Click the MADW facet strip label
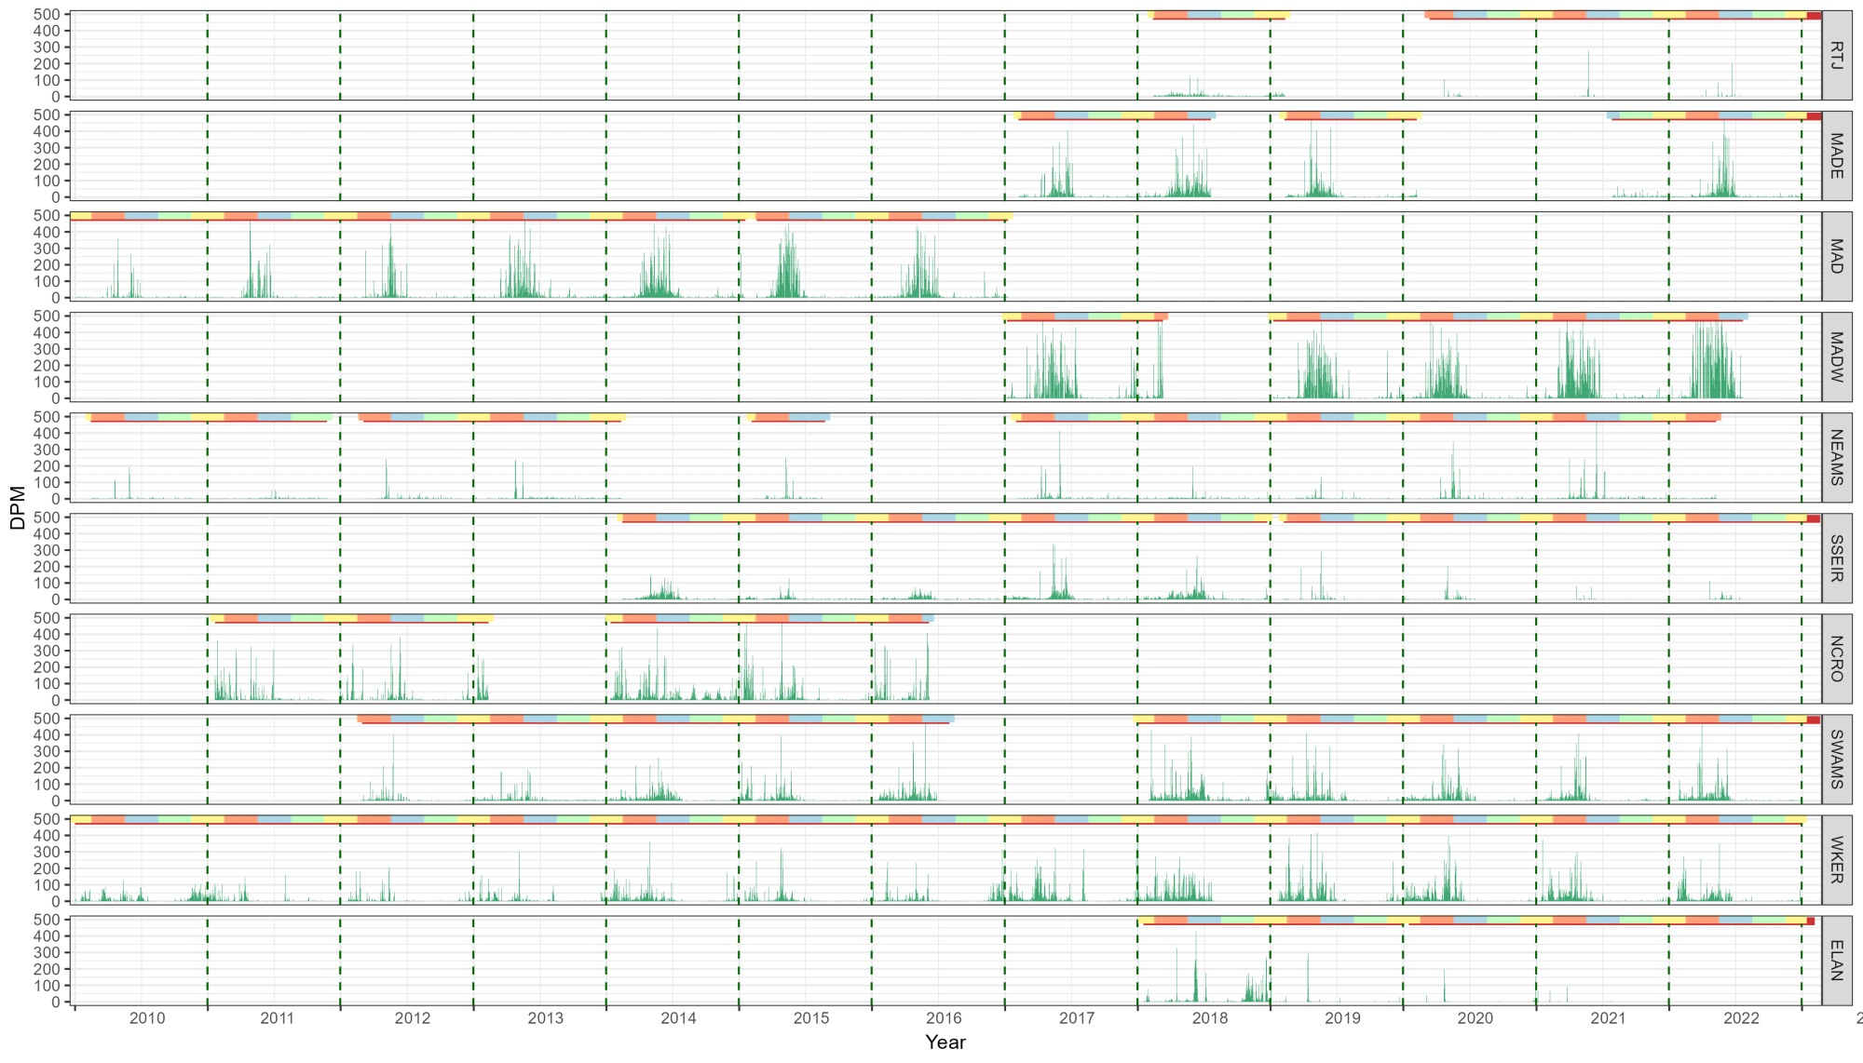This screenshot has height=1063, width=1863. (x=1836, y=357)
